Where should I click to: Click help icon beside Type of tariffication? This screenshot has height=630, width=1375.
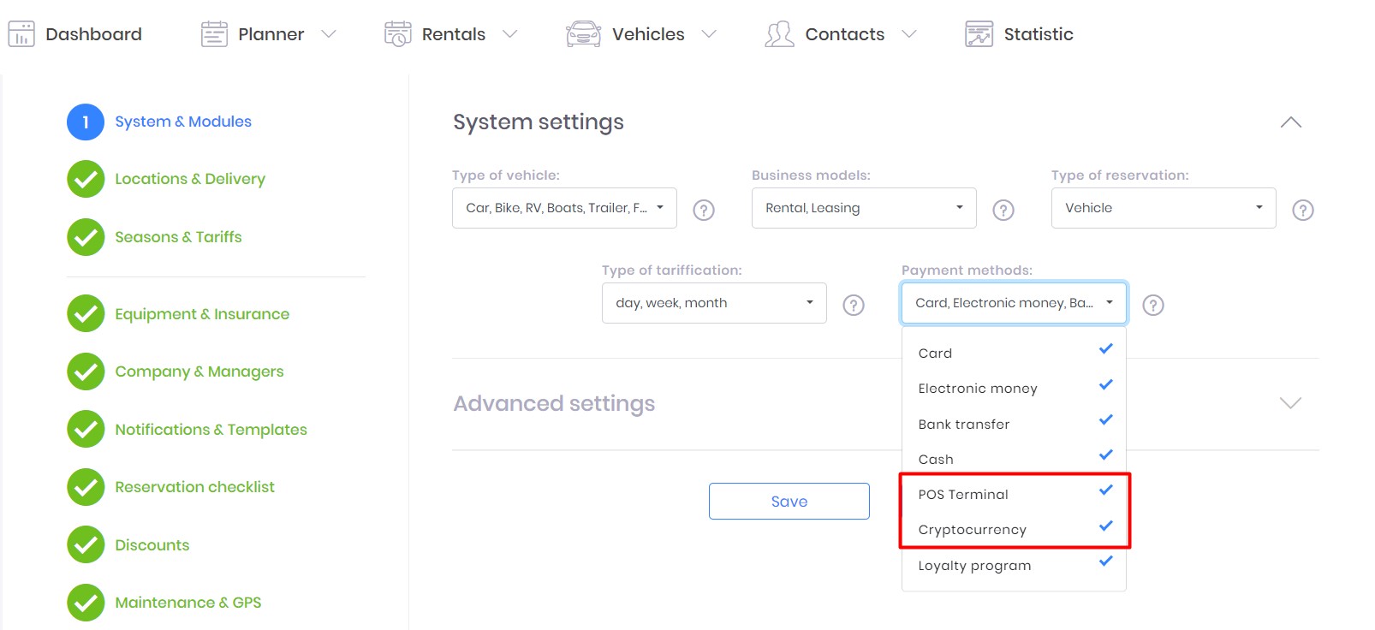(854, 305)
